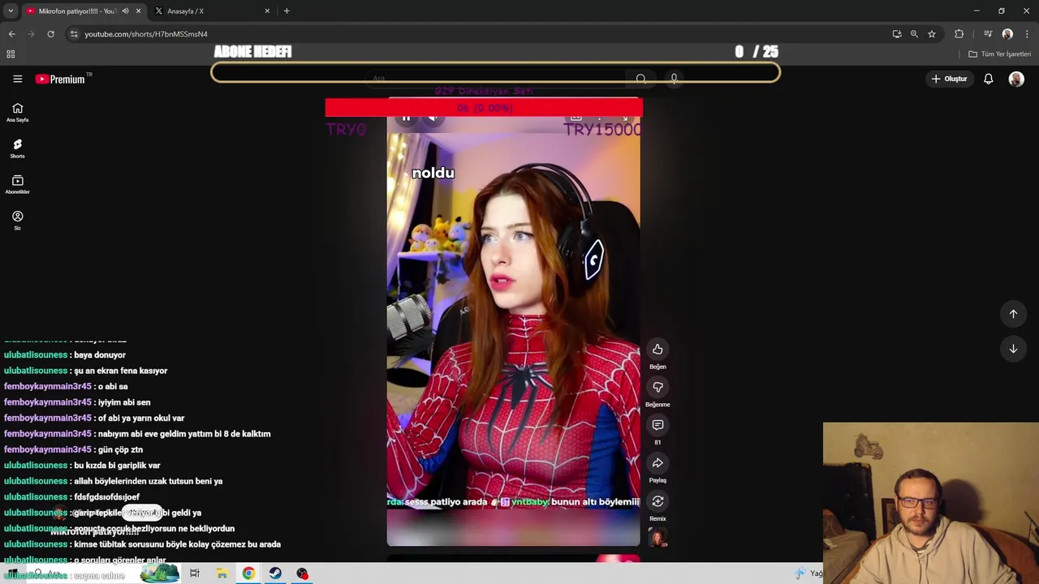Click the streamer webcam overlay
Screen dimensions: 1039x584
[930, 503]
